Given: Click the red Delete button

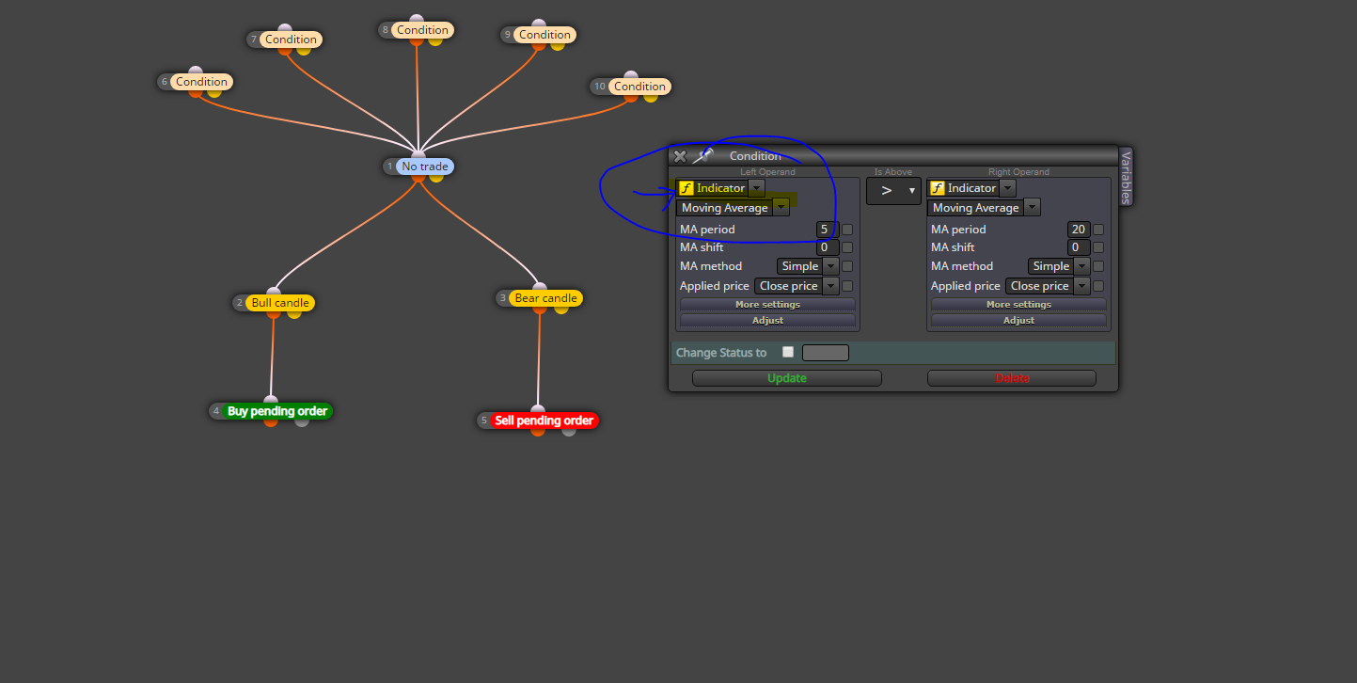Looking at the screenshot, I should pos(1012,378).
